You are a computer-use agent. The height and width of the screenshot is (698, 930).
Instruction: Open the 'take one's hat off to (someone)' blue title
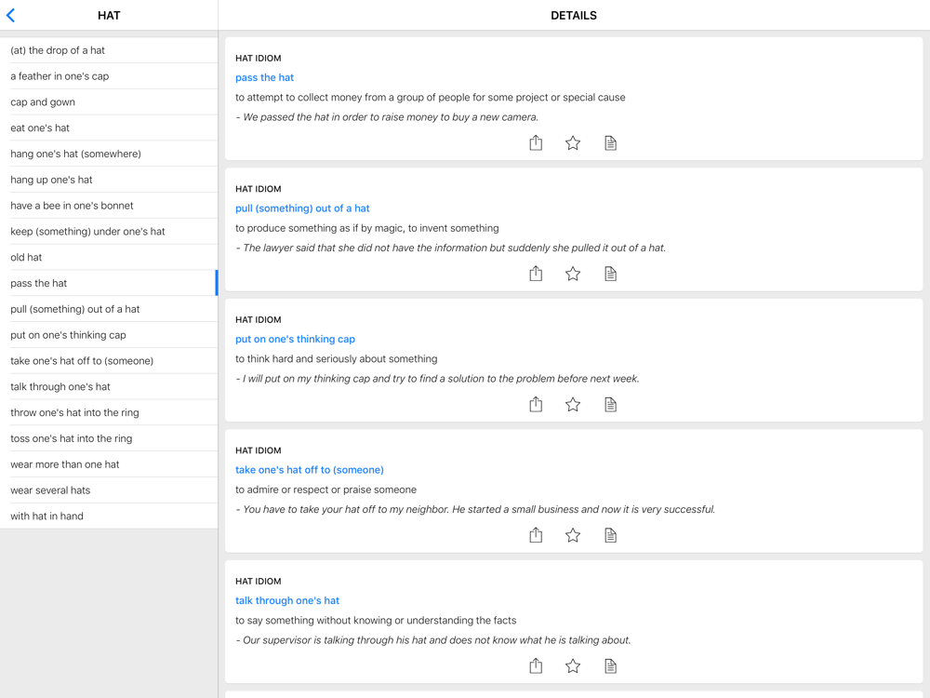310,469
